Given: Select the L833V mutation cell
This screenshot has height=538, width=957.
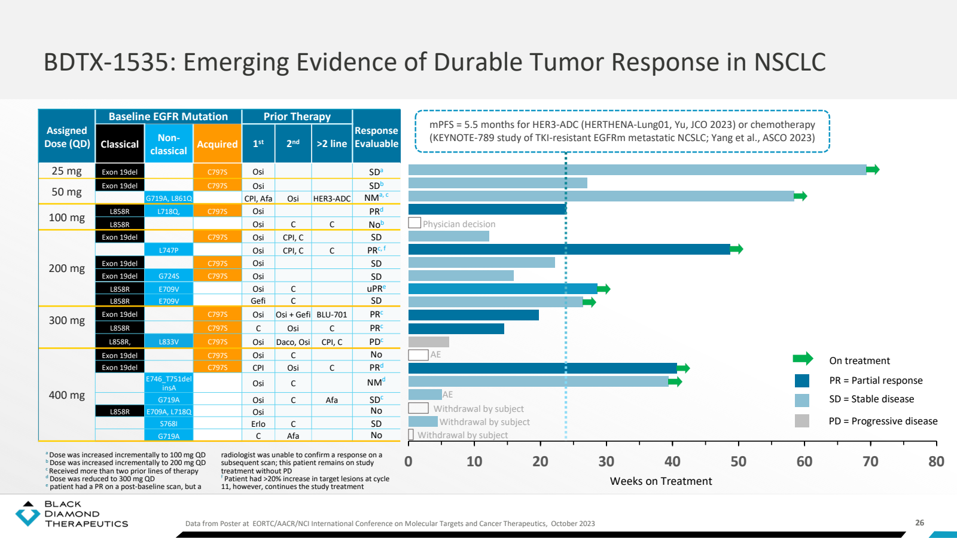Looking at the screenshot, I should tap(169, 342).
